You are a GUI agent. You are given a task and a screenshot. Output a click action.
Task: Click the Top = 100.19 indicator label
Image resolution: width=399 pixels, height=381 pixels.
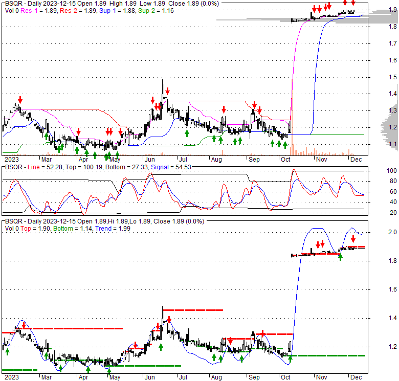point(84,167)
